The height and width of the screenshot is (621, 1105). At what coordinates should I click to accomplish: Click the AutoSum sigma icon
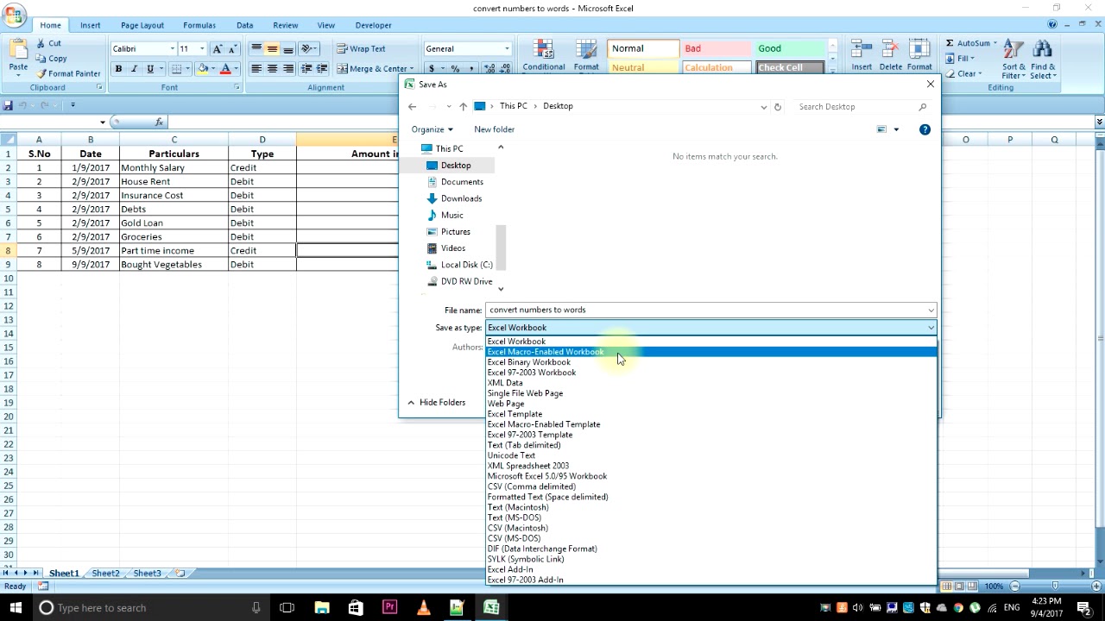pyautogui.click(x=950, y=43)
